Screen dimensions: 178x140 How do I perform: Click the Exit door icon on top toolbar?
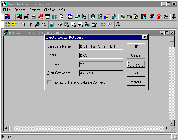tap(174, 17)
